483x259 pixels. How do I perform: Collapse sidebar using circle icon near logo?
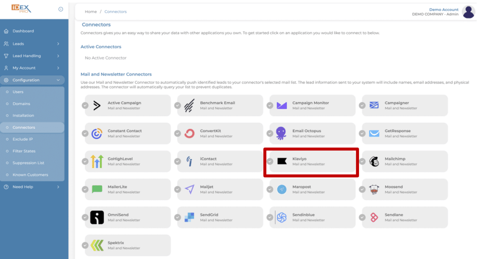click(61, 9)
